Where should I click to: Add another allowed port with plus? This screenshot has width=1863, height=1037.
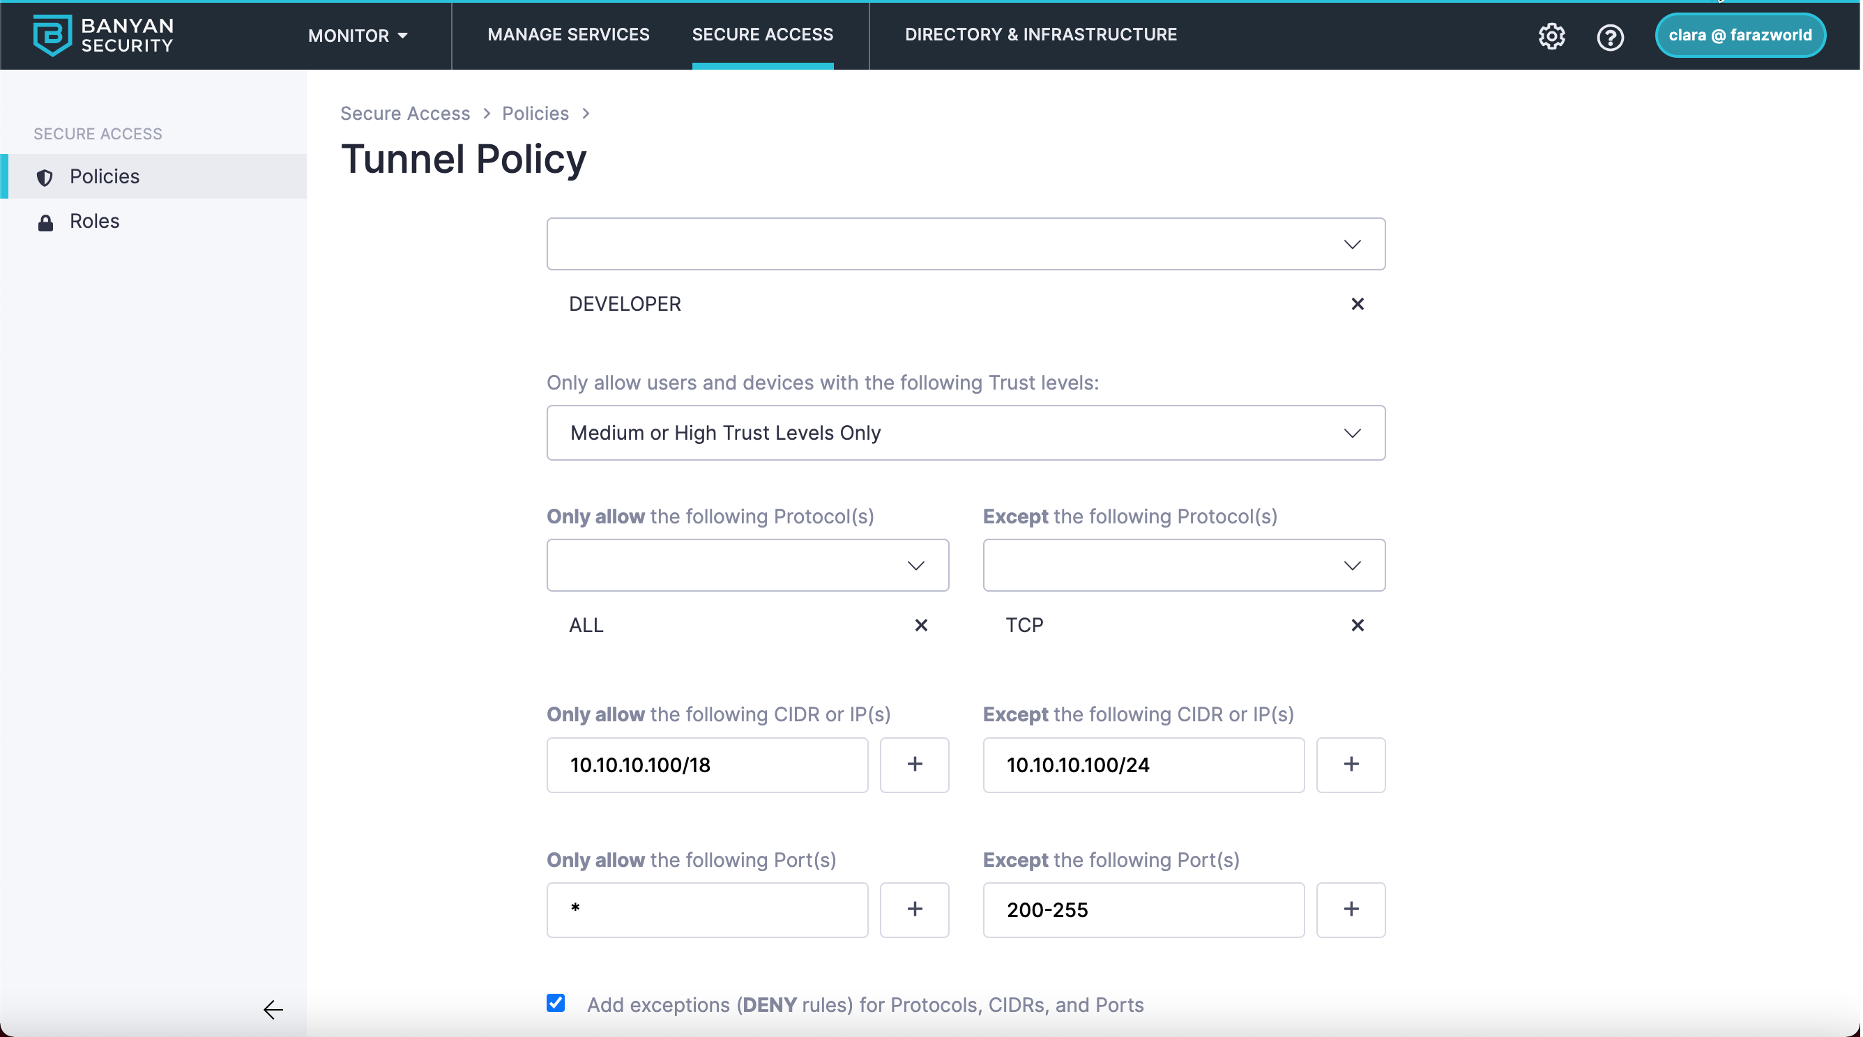(x=914, y=909)
